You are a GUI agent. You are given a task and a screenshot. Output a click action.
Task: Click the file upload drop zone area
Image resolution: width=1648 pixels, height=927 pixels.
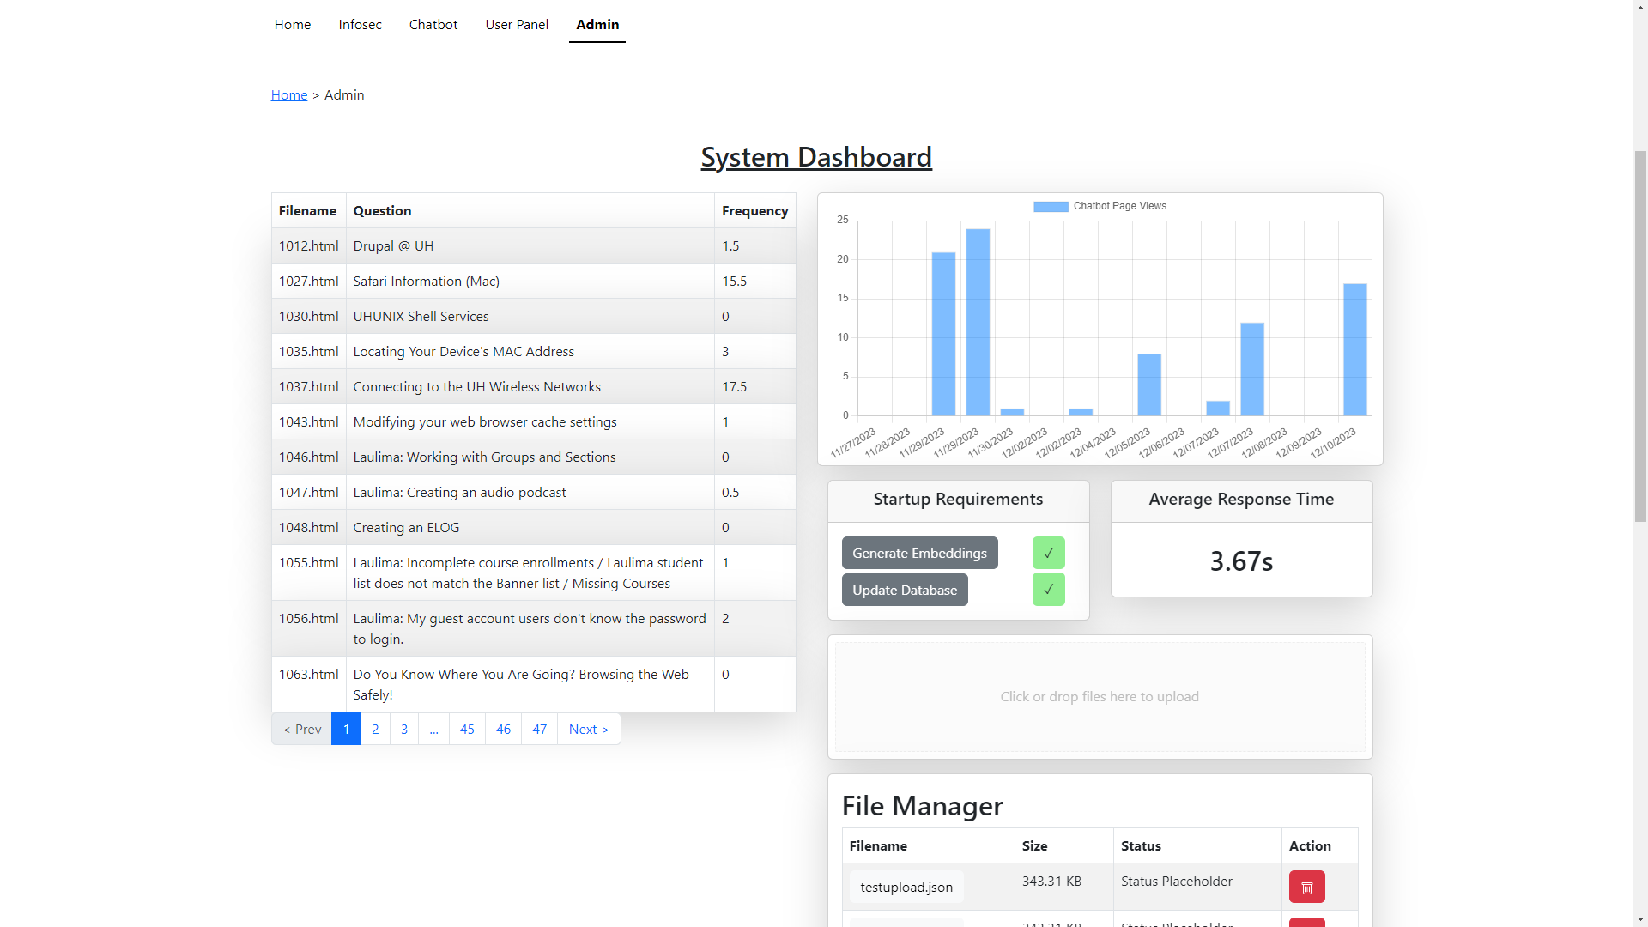[1100, 696]
